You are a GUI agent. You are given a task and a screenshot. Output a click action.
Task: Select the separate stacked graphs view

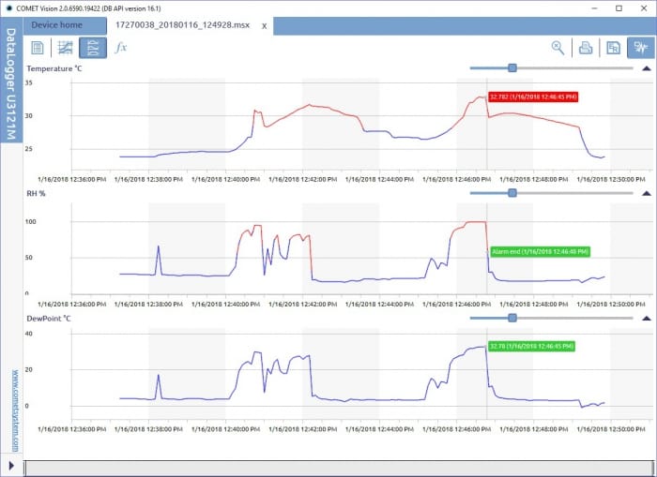[x=93, y=48]
